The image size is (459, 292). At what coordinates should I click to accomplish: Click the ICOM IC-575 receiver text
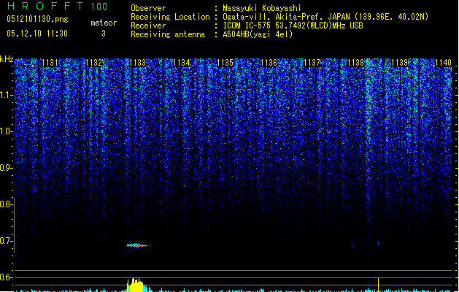click(293, 26)
